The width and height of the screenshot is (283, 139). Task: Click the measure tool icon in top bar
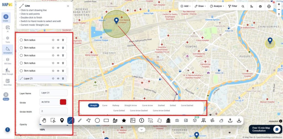(x=251, y=6)
